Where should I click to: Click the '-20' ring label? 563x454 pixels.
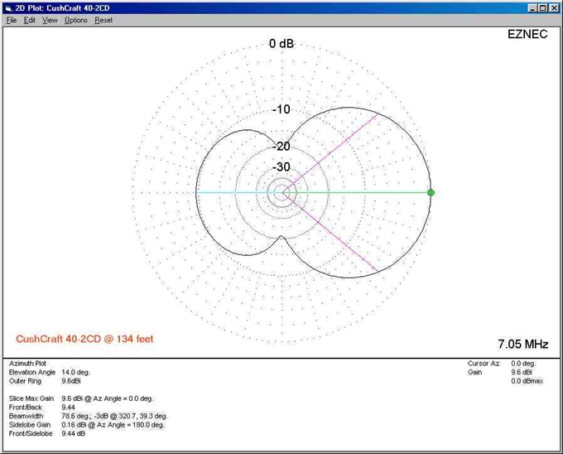tap(281, 146)
